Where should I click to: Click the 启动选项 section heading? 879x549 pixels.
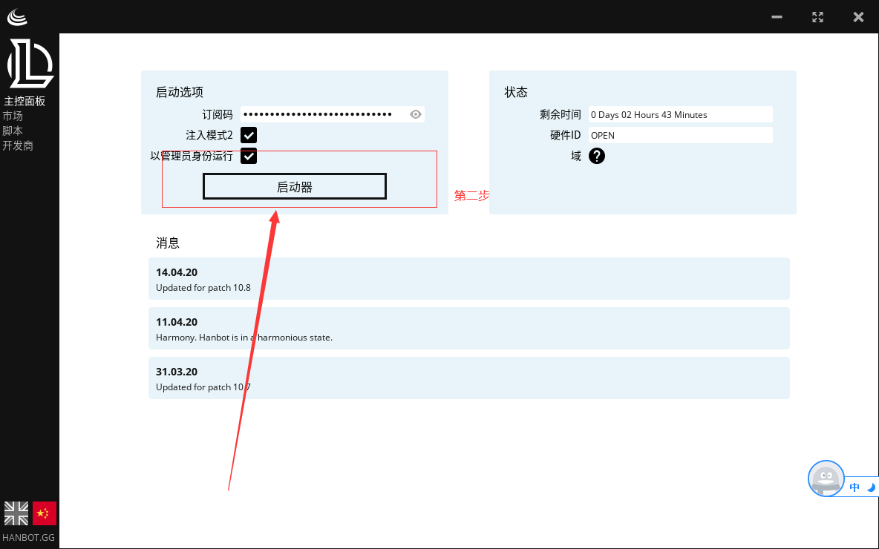coord(180,93)
